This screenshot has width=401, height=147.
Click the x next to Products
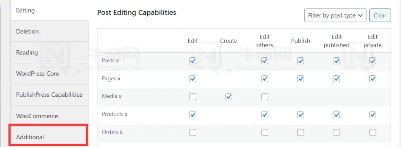pos(126,114)
